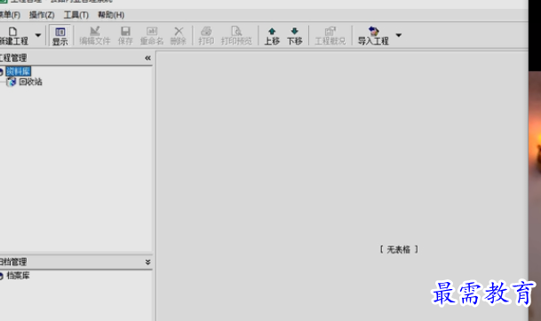Collapse the 工程管理 panel with «

[147, 58]
